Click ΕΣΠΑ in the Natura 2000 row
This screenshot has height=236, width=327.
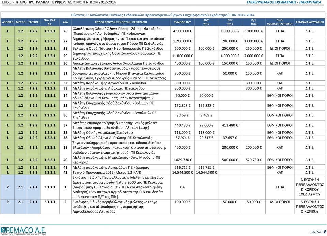click(x=280, y=187)
